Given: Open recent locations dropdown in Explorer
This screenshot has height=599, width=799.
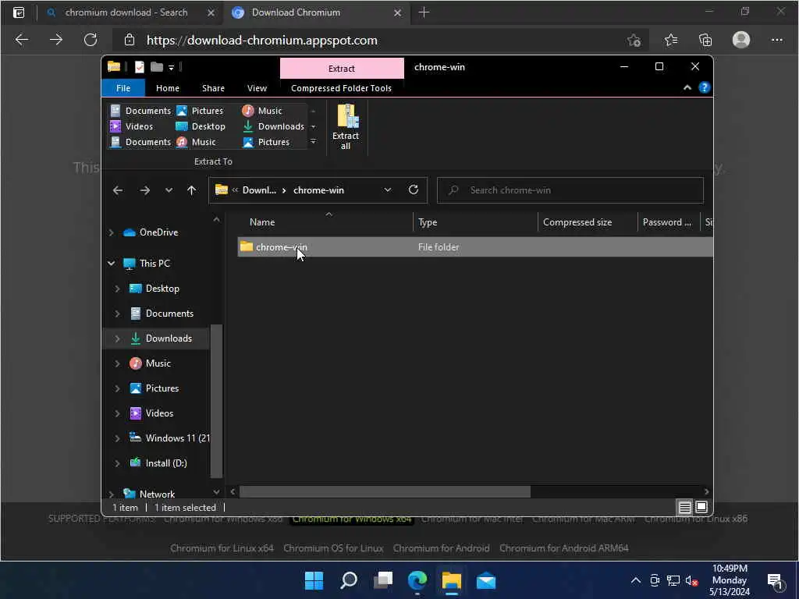Looking at the screenshot, I should 169,190.
